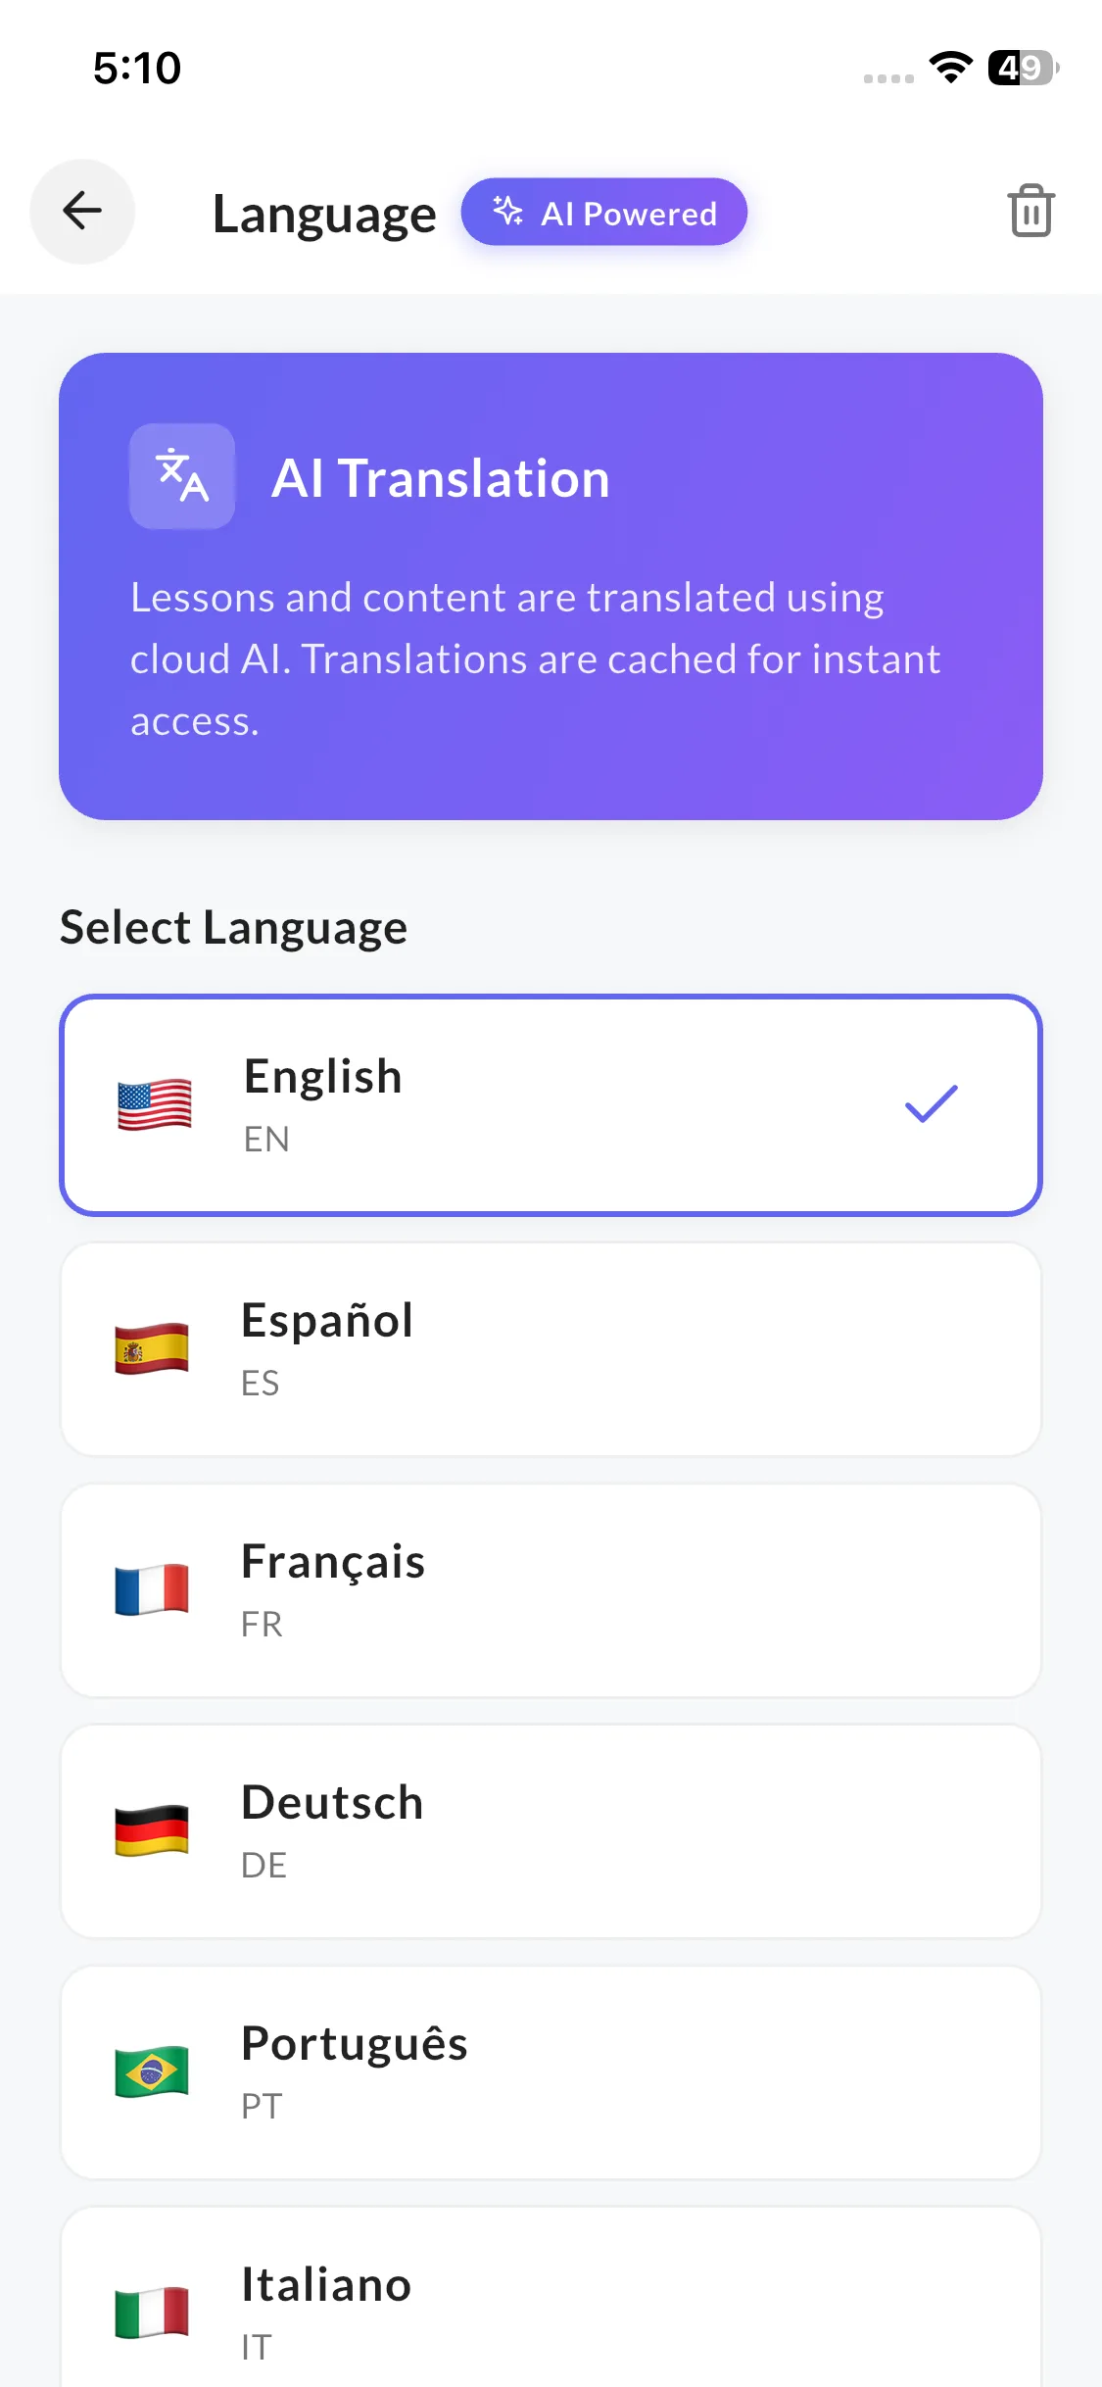Tap the English language card
The image size is (1102, 2387).
point(551,1104)
